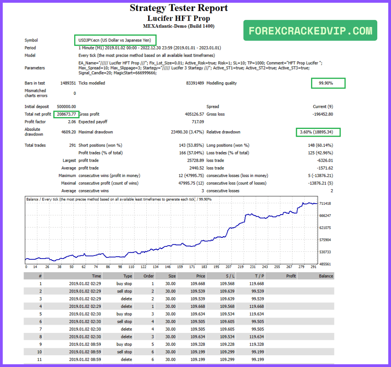Click largest profit trade 25728.89
The height and width of the screenshot is (367, 391).
point(195,161)
